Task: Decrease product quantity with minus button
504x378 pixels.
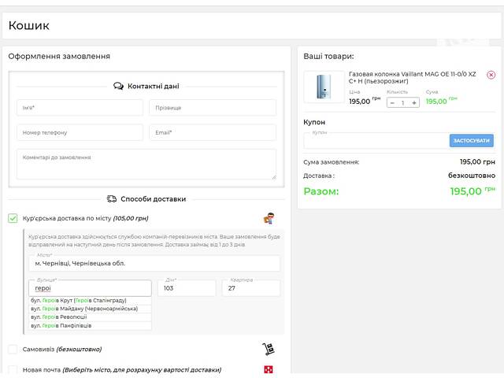Action: tap(391, 102)
